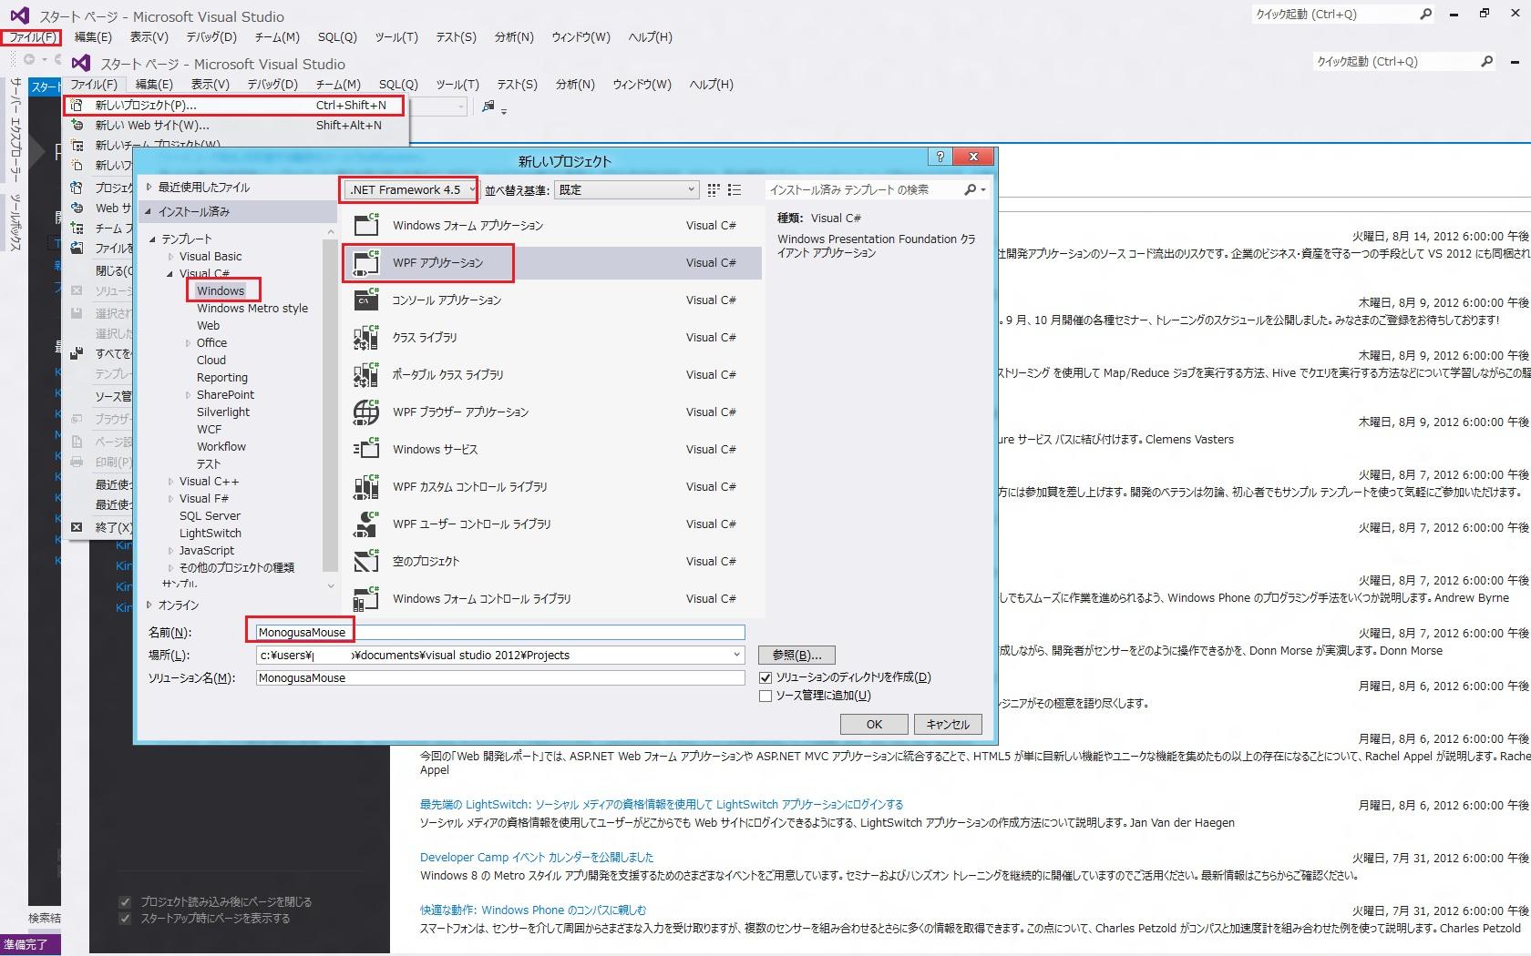Select Windows Metro style tree item
Image resolution: width=1531 pixels, height=956 pixels.
click(252, 308)
